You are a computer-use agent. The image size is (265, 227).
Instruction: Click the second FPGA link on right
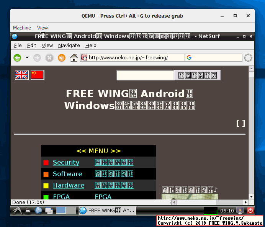103,197
